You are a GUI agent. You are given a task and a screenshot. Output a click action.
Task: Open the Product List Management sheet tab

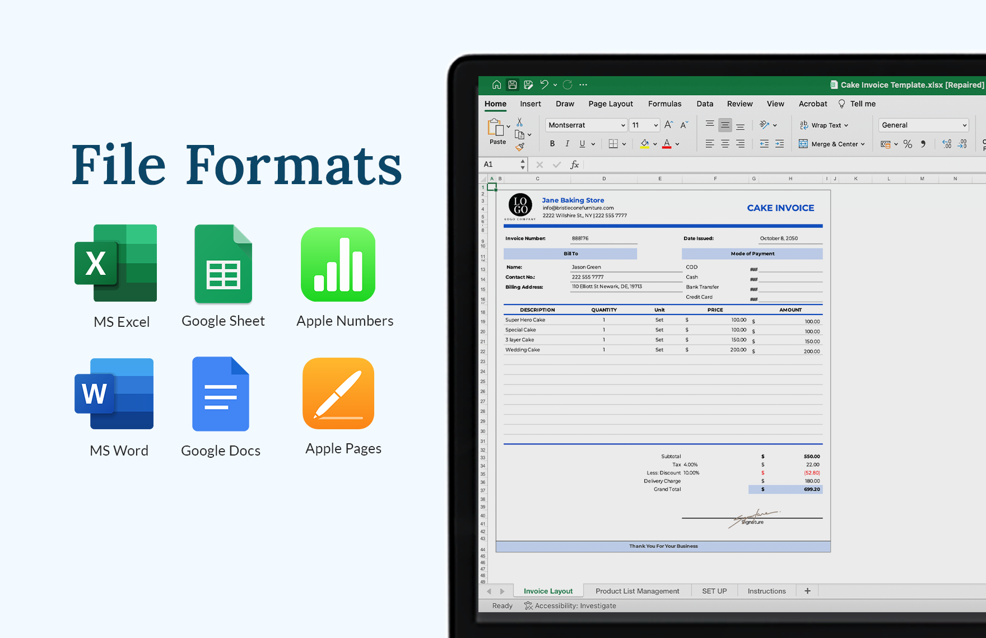(637, 590)
